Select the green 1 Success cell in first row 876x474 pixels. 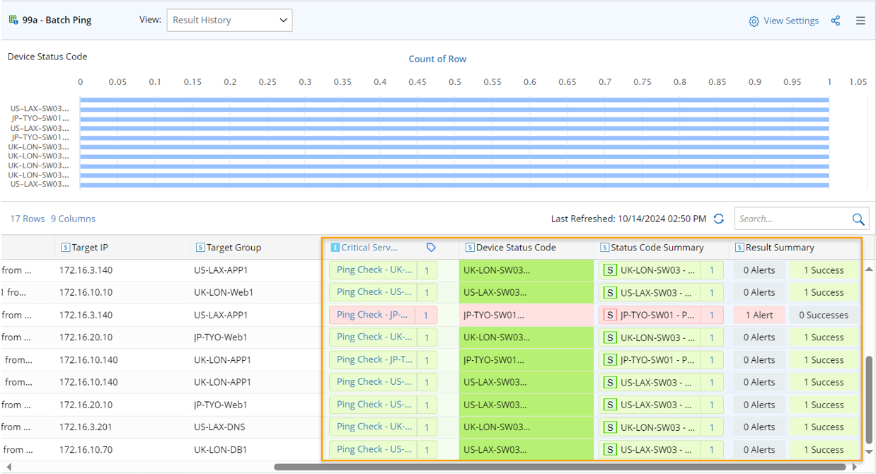(x=824, y=270)
